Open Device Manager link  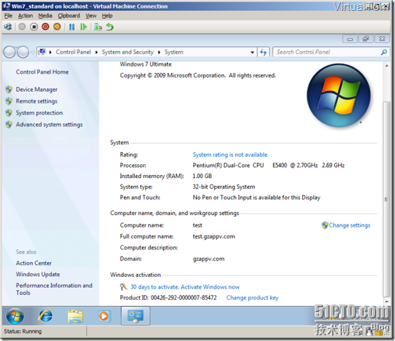(x=36, y=89)
